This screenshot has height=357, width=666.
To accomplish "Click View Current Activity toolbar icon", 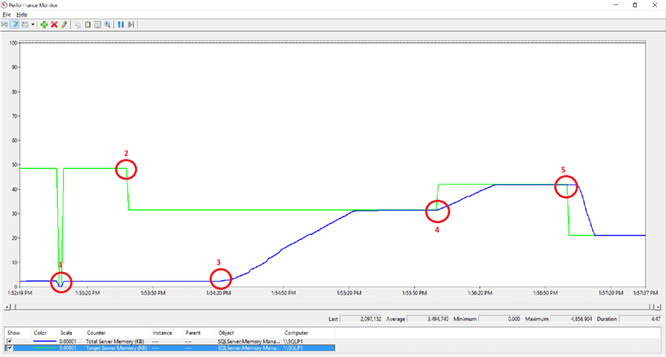I will 4,24.
